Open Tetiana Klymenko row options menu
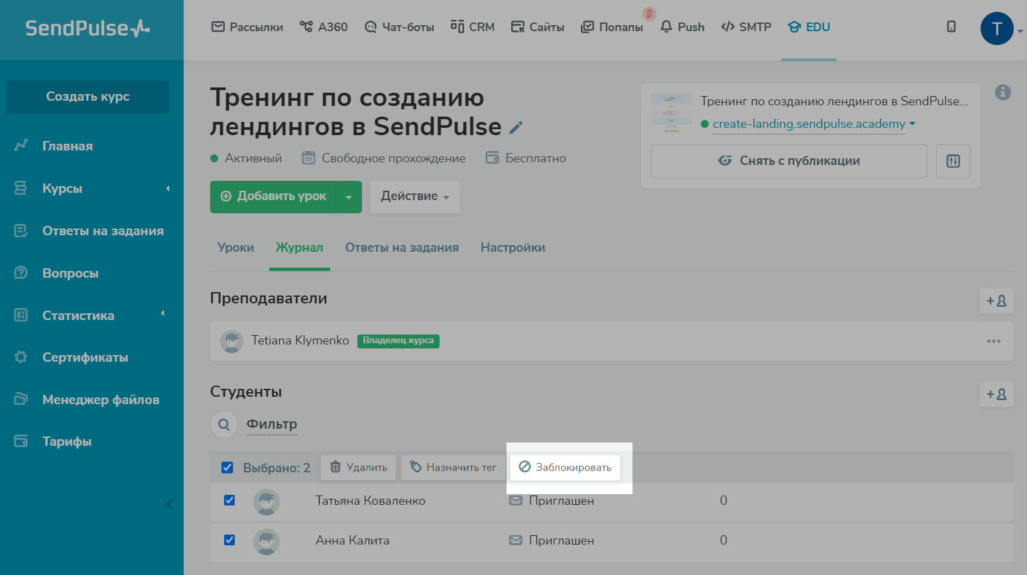The image size is (1027, 575). tap(994, 341)
